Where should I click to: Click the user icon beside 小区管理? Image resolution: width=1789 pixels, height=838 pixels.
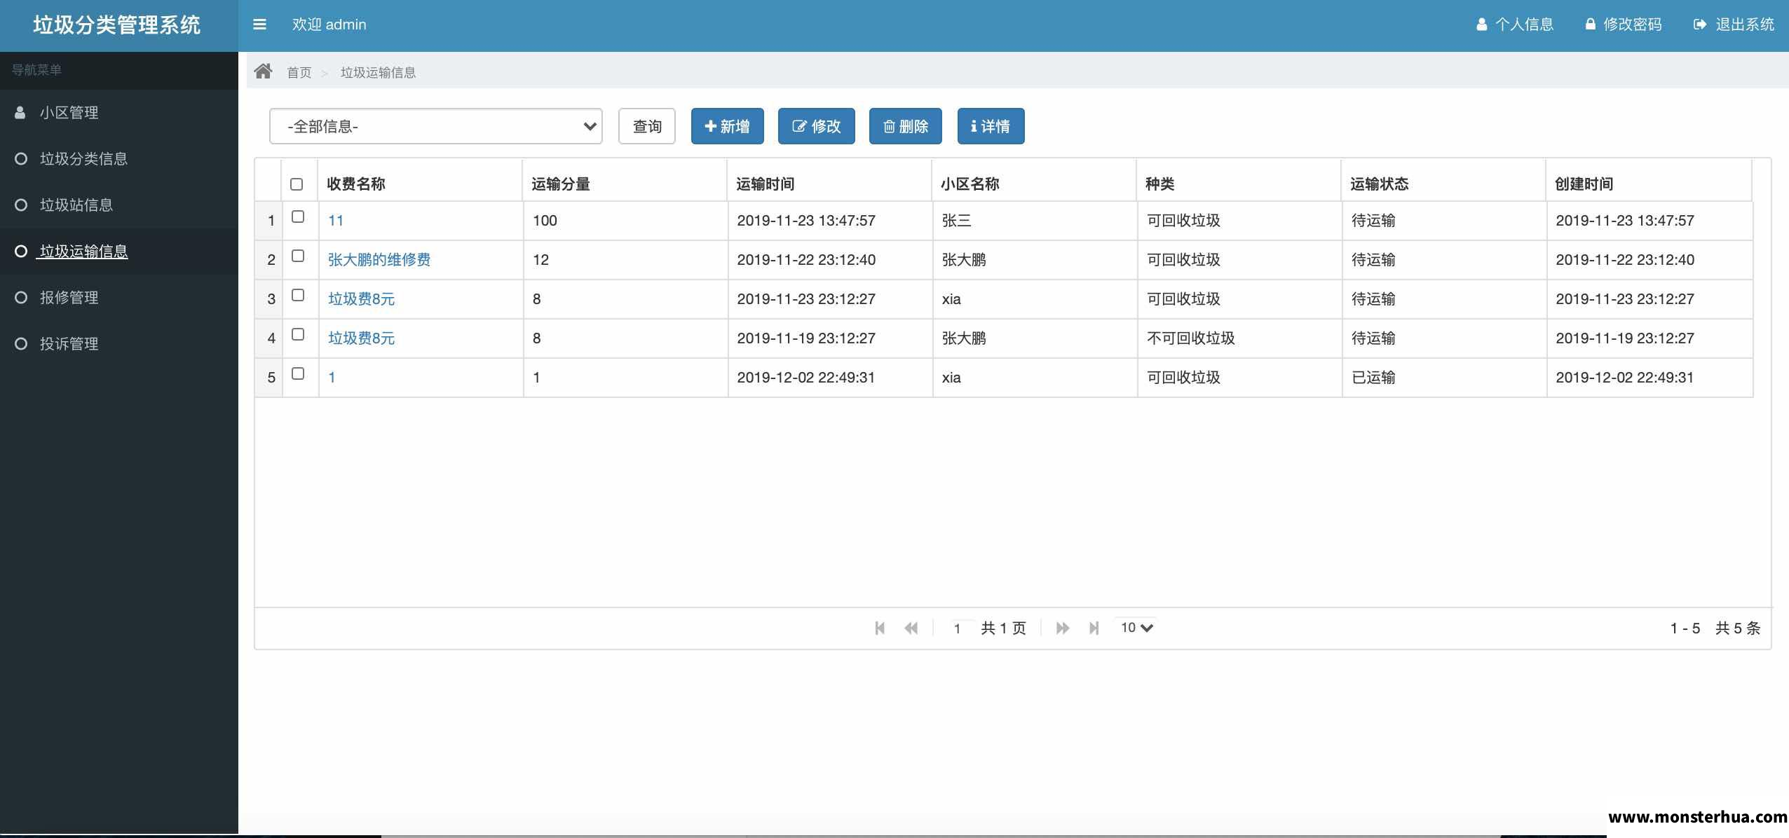click(x=20, y=112)
